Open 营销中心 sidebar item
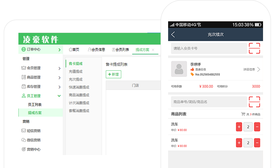This screenshot has height=168, width=276. pos(33,149)
